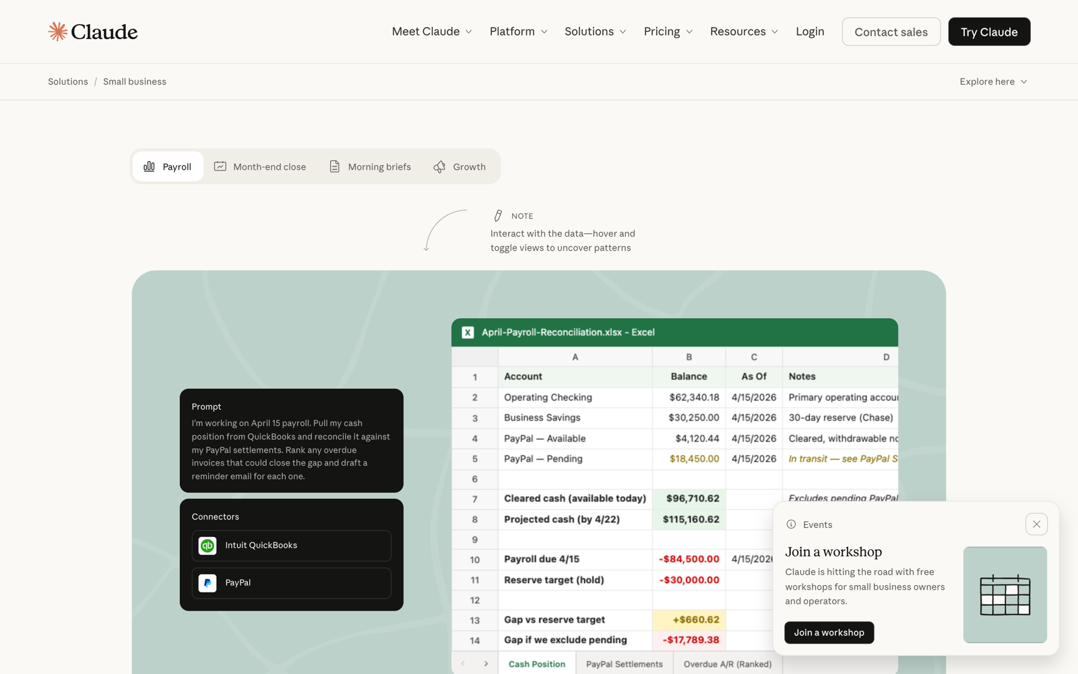
Task: Click the As Of header cell
Action: [x=754, y=377]
